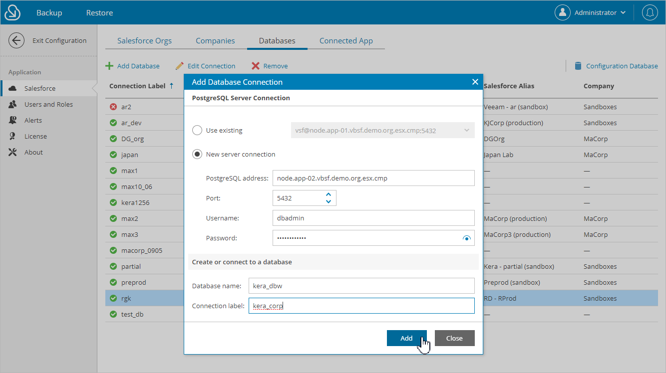Click the Kera - partial (sandbox) alias cell
666x373 pixels.
pos(519,266)
